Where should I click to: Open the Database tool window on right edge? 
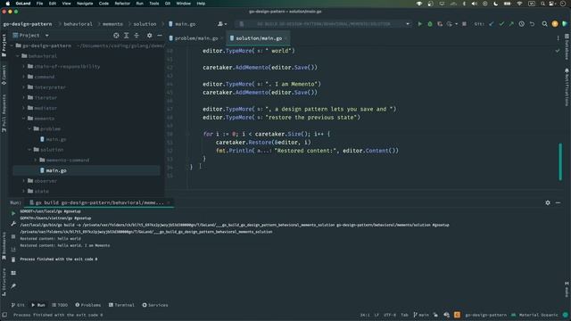click(567, 47)
